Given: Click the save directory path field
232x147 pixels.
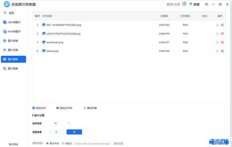Looking at the screenshot, I should [x=92, y=144].
